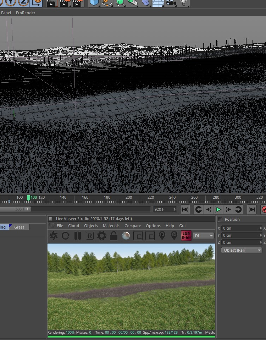Viewport: 266px width, 340px height.
Task: Click the Position X field stepper
Action: pos(261,228)
